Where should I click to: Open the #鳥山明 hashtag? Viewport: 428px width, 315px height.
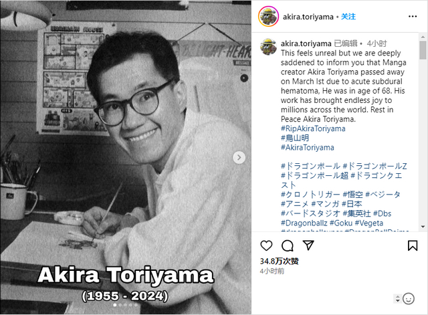point(295,138)
